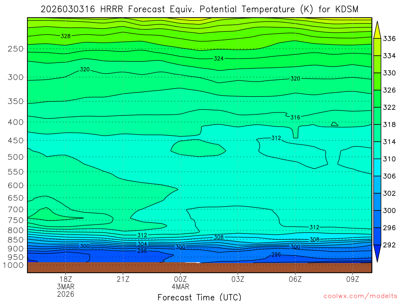Click the 3MAR date label
Viewport: 401px width, 301px height.
[x=66, y=286]
